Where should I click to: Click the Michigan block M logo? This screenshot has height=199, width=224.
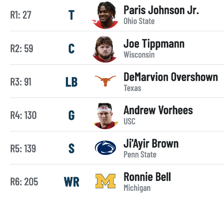pyautogui.click(x=106, y=181)
